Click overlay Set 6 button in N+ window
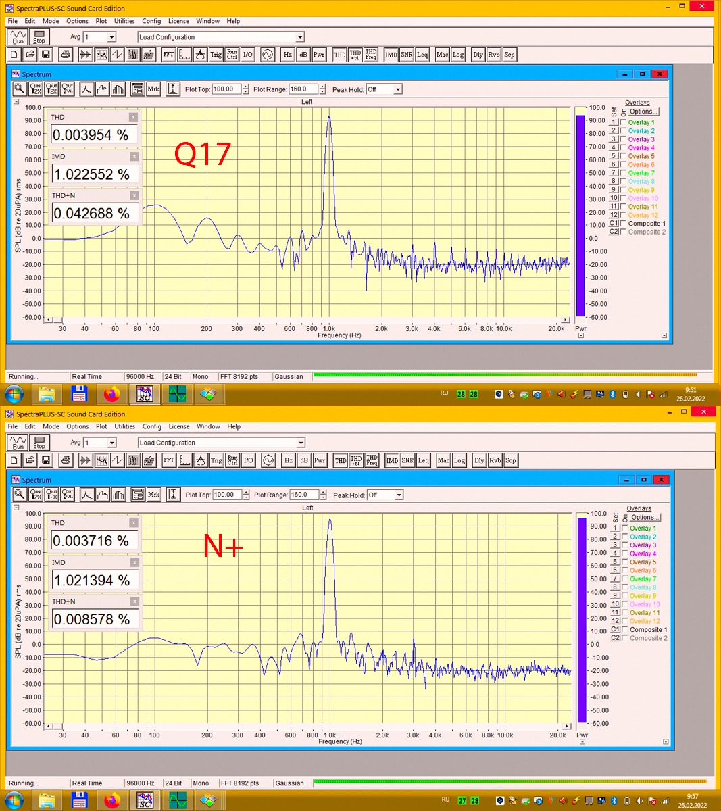Image resolution: width=721 pixels, height=811 pixels. coord(616,570)
